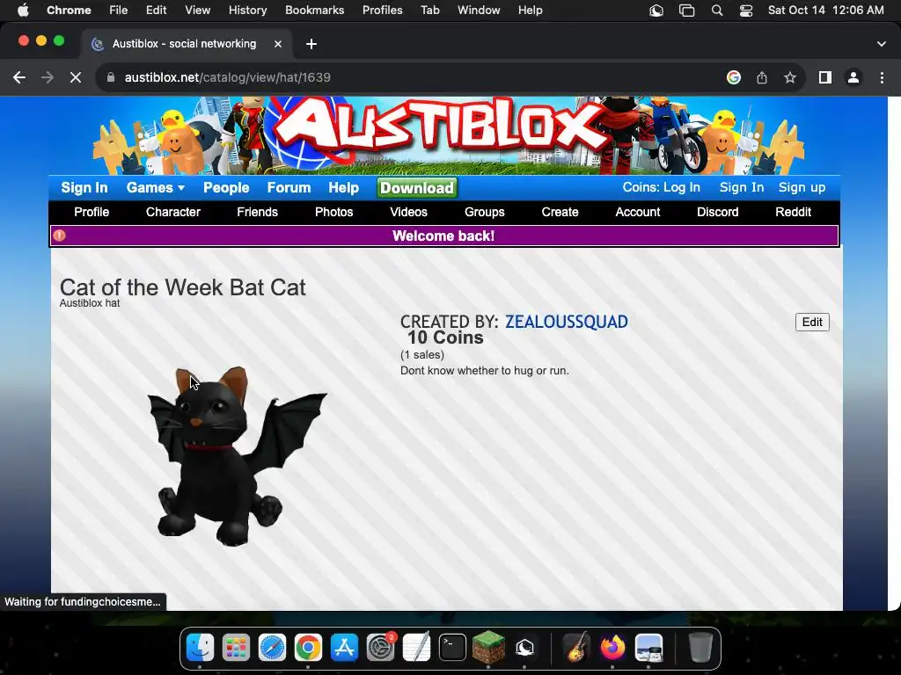The image size is (901, 675).
Task: Click the Edit button for the hat
Action: pos(812,322)
